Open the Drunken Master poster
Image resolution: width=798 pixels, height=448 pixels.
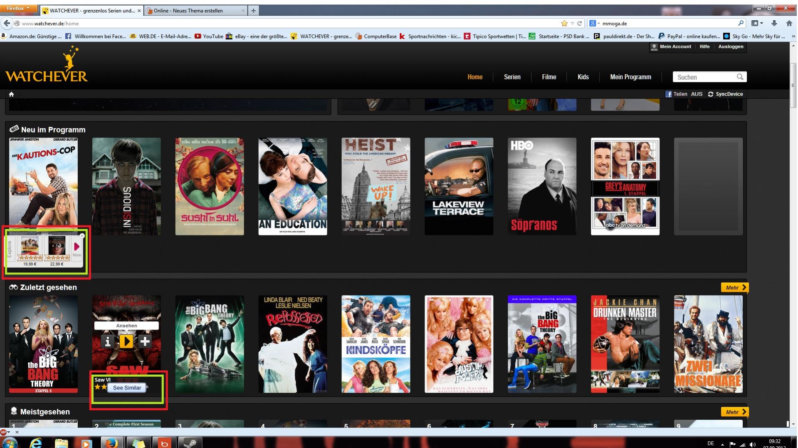(x=625, y=344)
